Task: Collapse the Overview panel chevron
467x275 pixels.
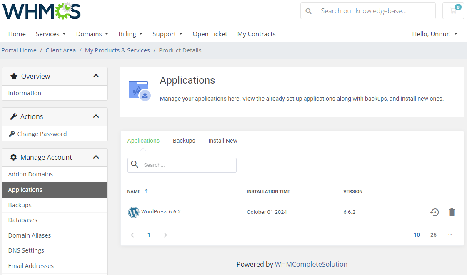Action: (96, 76)
